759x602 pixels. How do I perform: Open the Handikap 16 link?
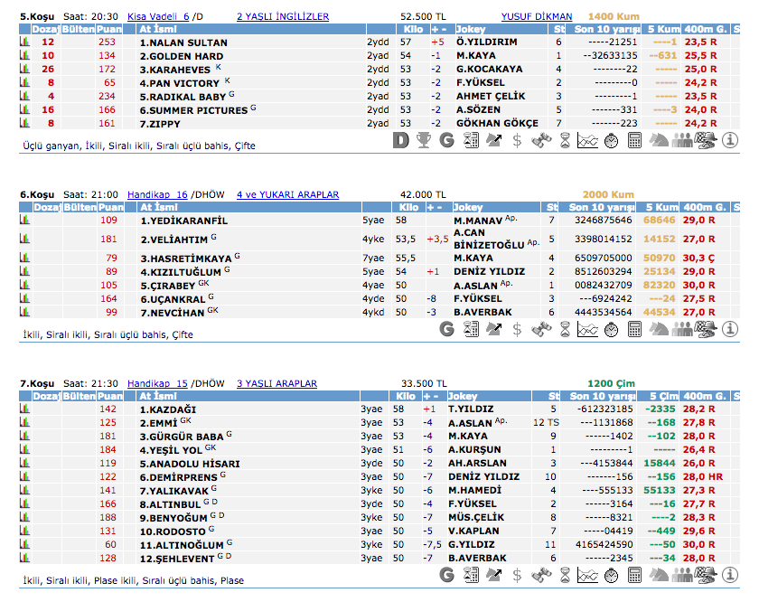[157, 194]
